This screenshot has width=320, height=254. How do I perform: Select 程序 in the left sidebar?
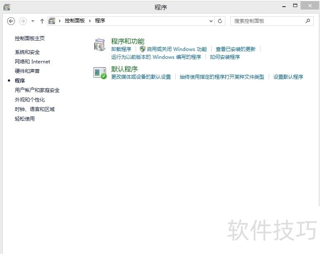click(20, 80)
